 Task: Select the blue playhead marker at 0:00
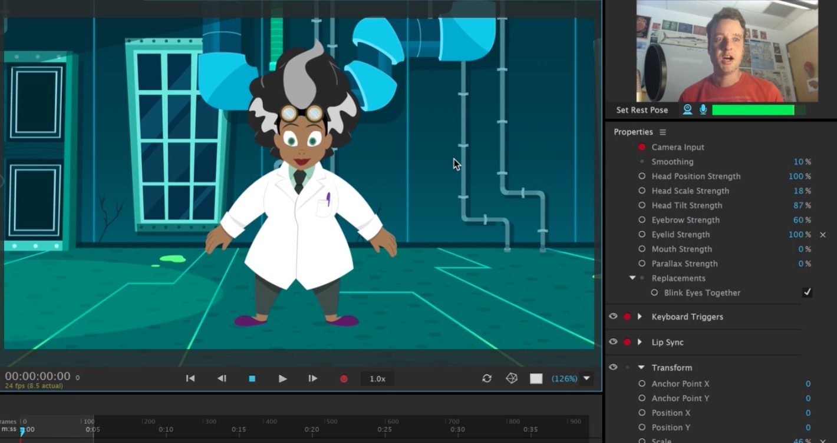[x=22, y=431]
